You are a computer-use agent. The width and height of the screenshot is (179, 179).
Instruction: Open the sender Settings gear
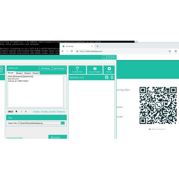pyautogui.click(x=109, y=70)
